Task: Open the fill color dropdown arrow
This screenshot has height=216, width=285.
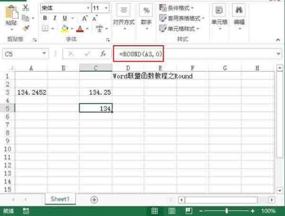Action: coord(72,29)
